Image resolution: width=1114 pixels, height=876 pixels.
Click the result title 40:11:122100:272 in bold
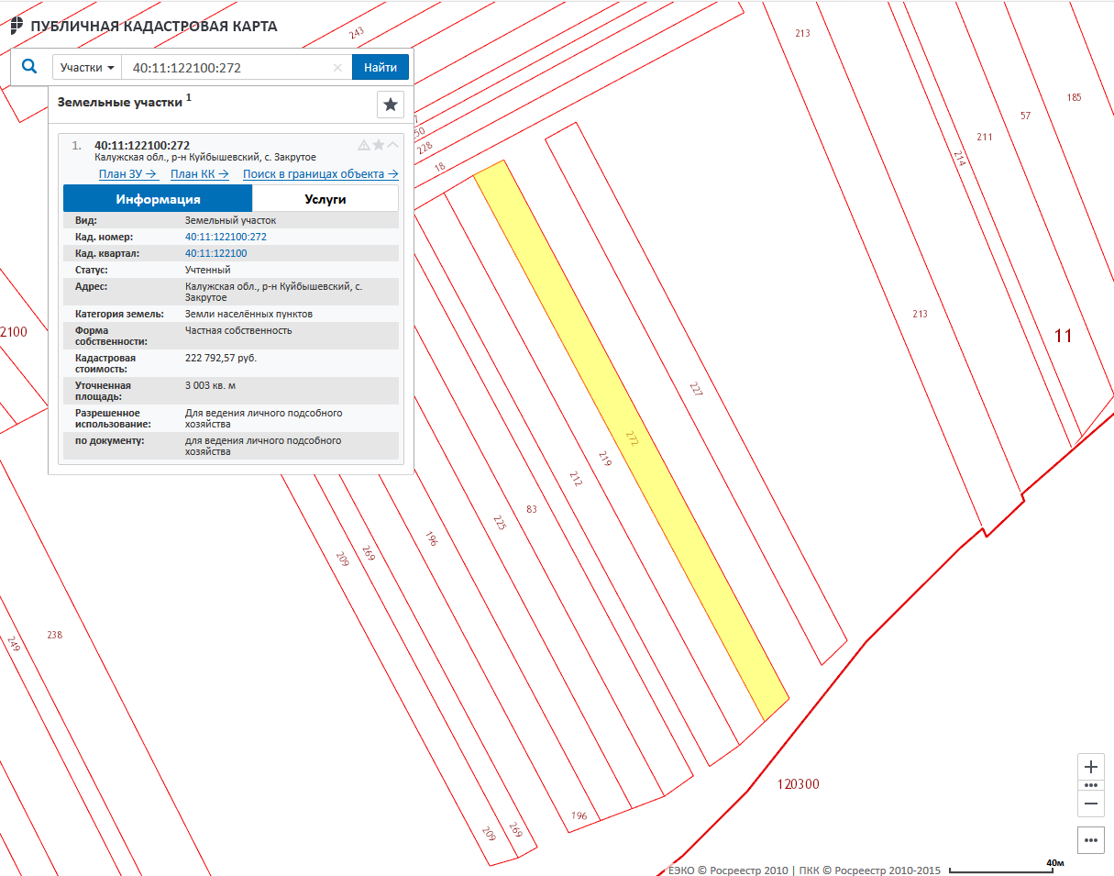point(142,146)
